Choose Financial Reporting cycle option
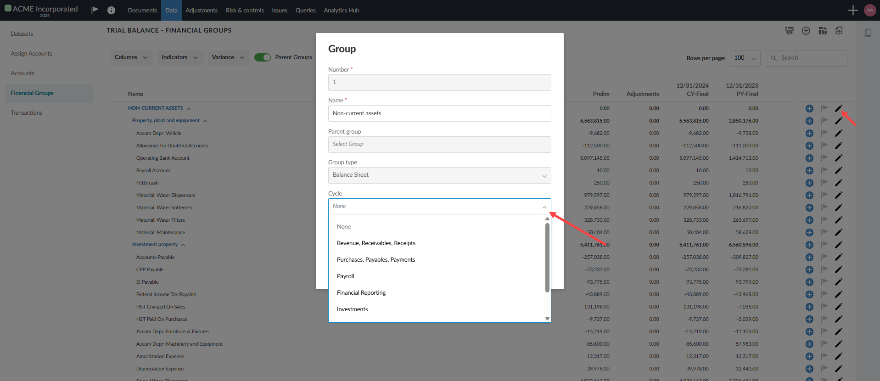Screen dimensions: 880x381 tap(361, 293)
